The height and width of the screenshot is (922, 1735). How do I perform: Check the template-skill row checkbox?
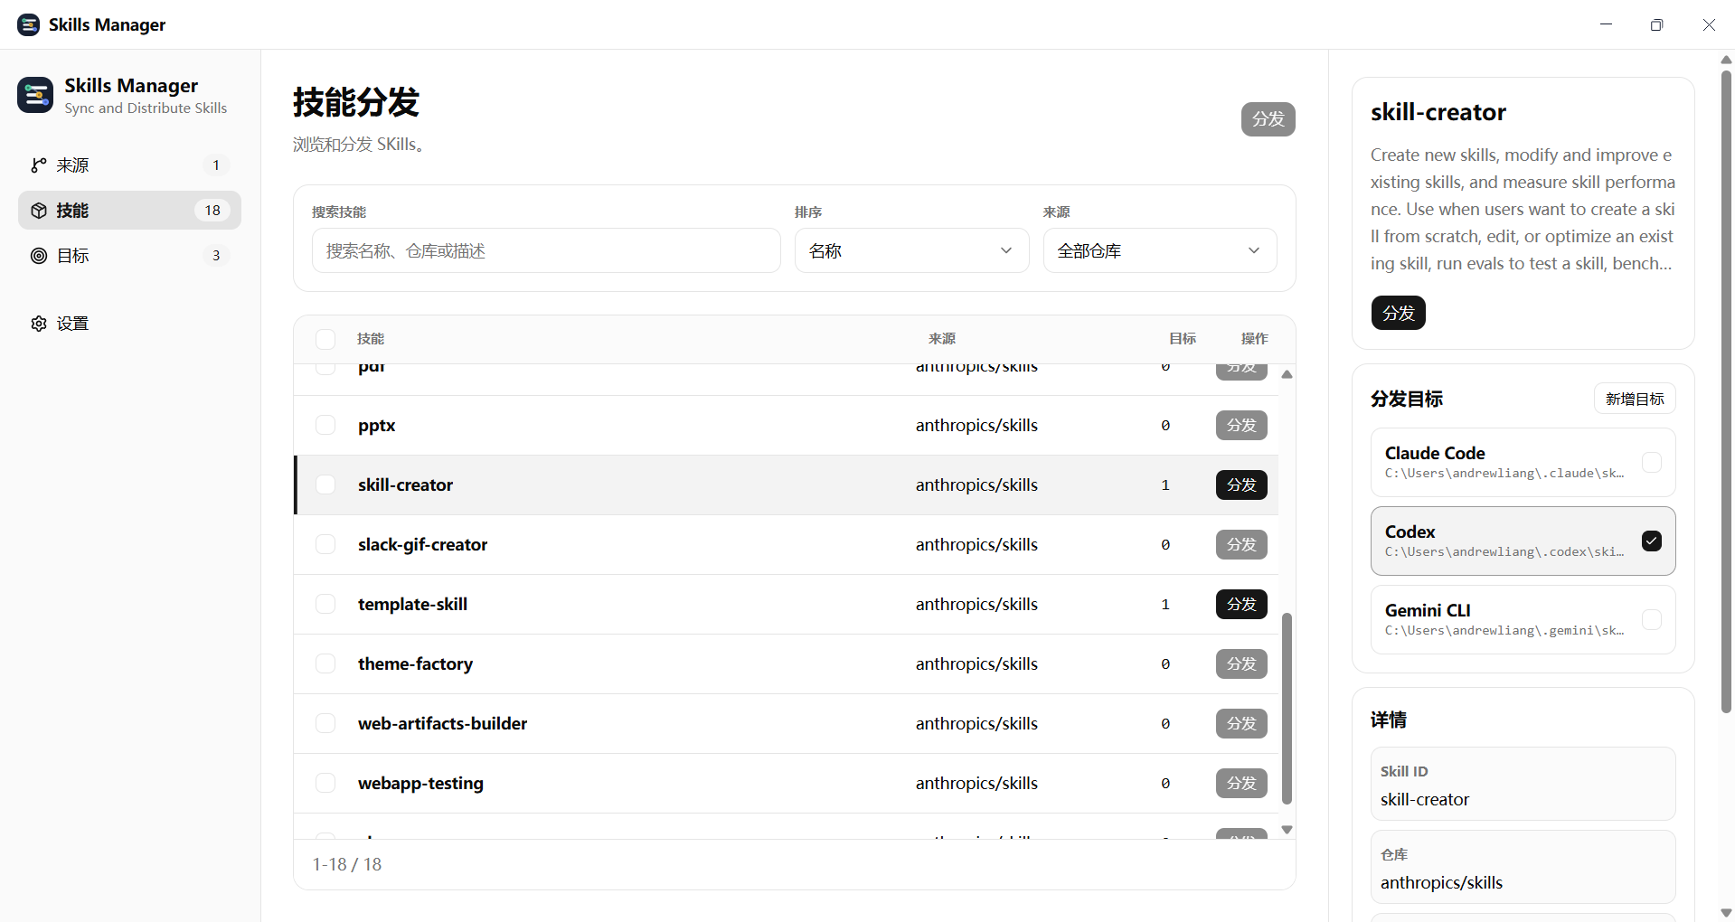pyautogui.click(x=325, y=604)
